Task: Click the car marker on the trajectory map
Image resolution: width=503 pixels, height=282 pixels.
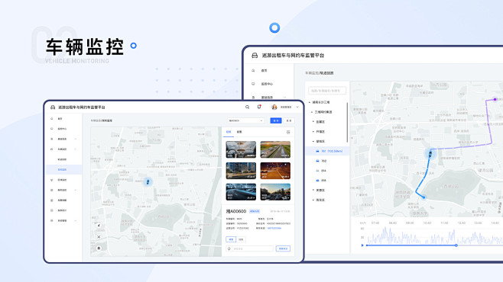Action: [x=430, y=154]
